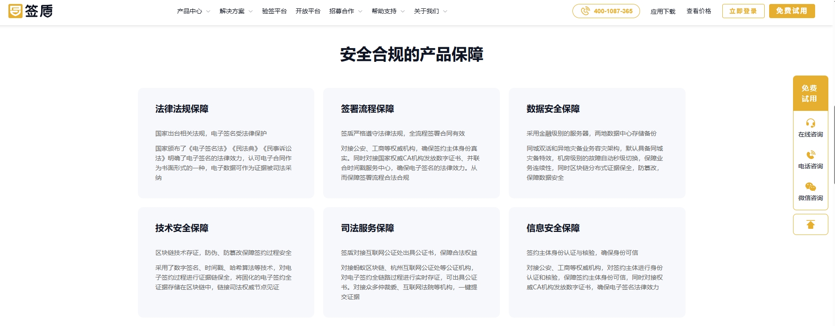Open the 查看价格 link
Image resolution: width=835 pixels, height=326 pixels.
pos(698,11)
